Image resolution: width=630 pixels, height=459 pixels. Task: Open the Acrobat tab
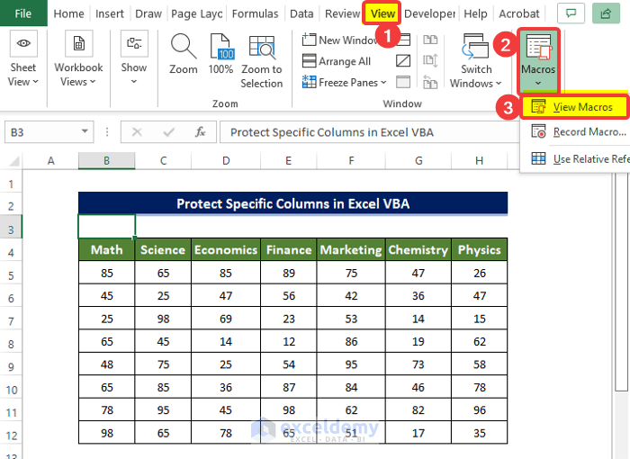[x=518, y=13]
